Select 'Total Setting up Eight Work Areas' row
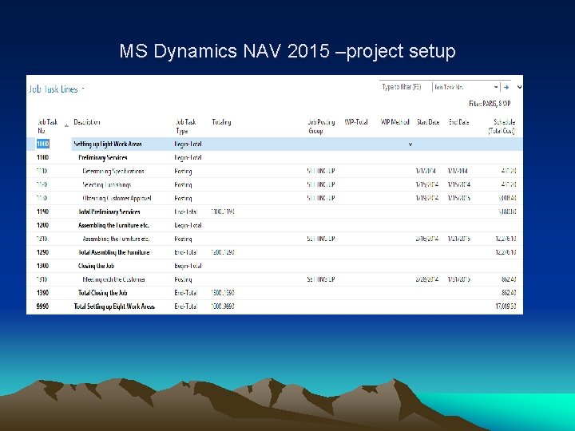The width and height of the screenshot is (575, 431). 114,306
